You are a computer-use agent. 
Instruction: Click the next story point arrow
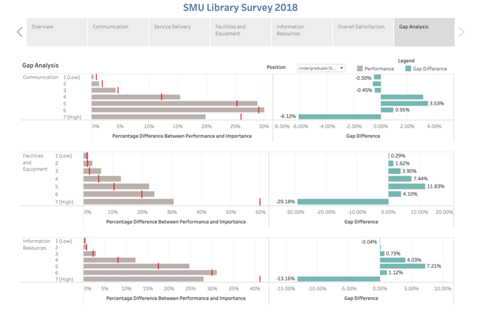coord(461,32)
